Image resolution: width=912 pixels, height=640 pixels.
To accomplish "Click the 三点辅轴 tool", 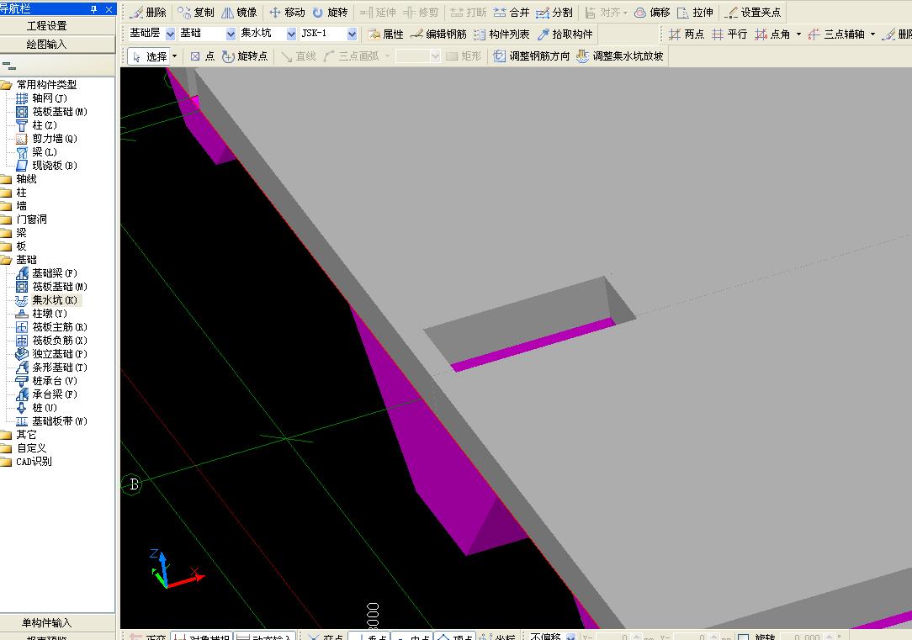I will [835, 34].
